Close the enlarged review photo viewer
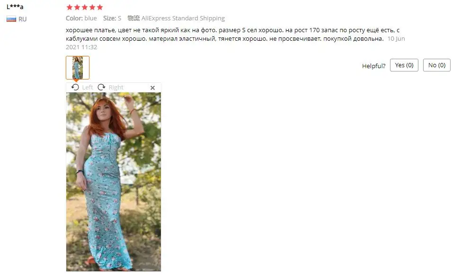Screen dimensions: 452x277 point(152,88)
